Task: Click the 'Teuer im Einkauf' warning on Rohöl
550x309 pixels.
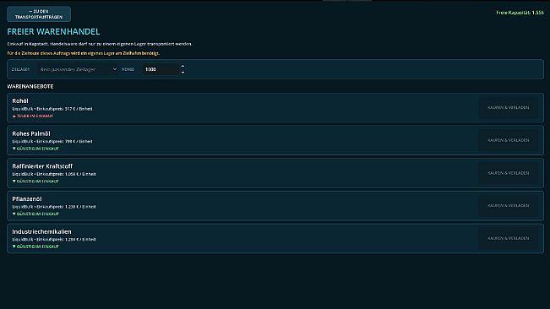Action: click(33, 116)
